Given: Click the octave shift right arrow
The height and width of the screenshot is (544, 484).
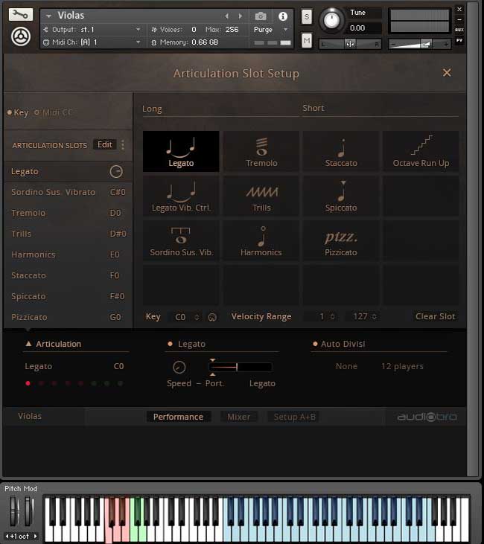Looking at the screenshot, I should pyautogui.click(x=36, y=536).
